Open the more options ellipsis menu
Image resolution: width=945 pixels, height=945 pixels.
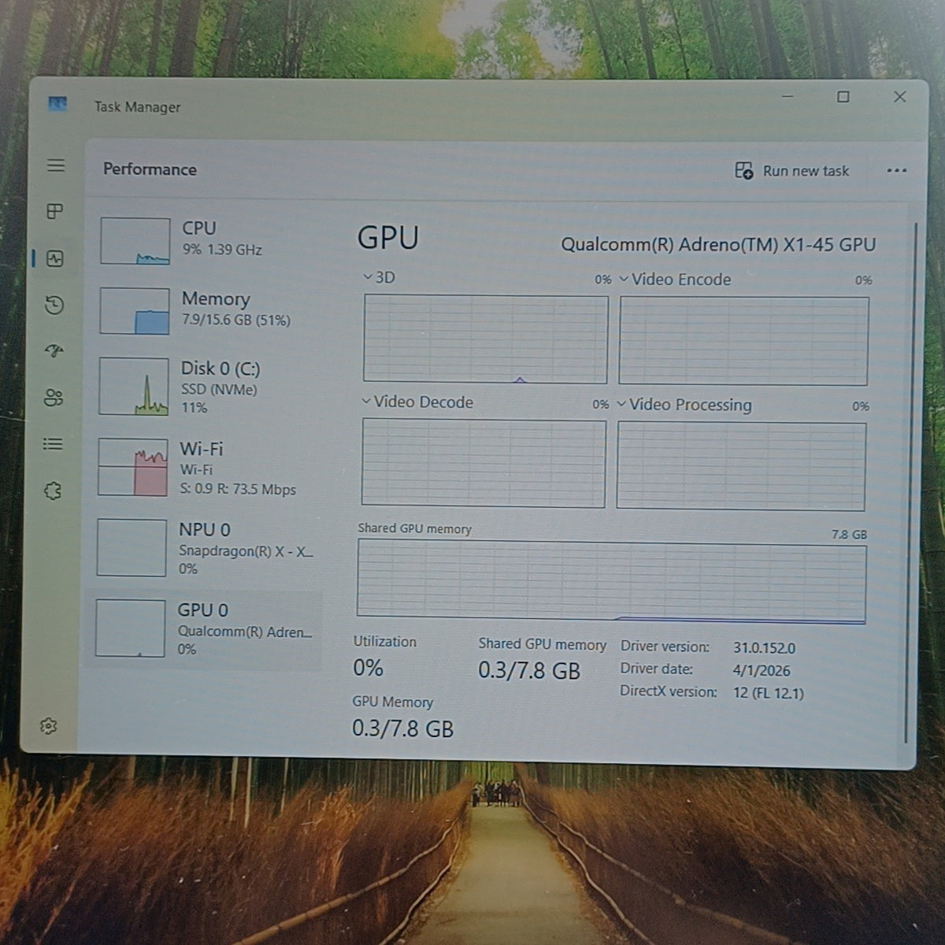coord(896,171)
